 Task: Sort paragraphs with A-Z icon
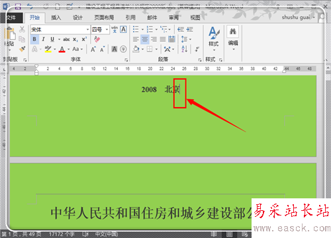click(185, 49)
